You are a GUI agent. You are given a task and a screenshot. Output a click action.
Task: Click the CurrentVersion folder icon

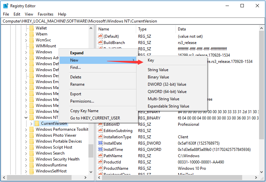pyautogui.click(x=37, y=123)
